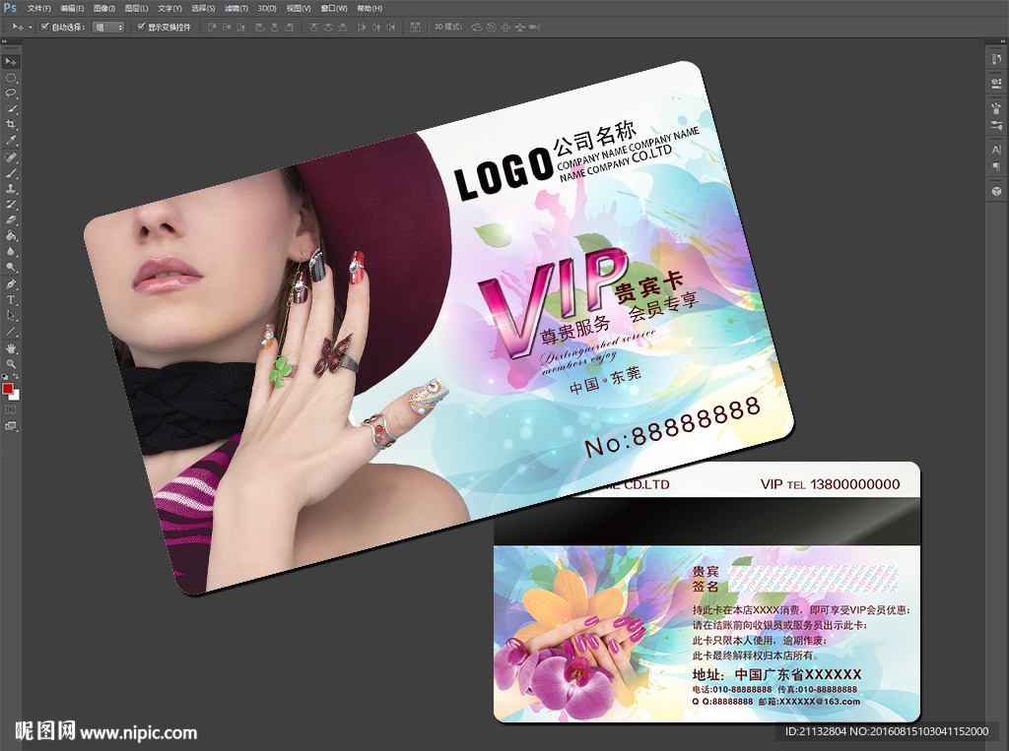Image resolution: width=1009 pixels, height=751 pixels.
Task: Select the Eraser tool
Action: point(11,219)
